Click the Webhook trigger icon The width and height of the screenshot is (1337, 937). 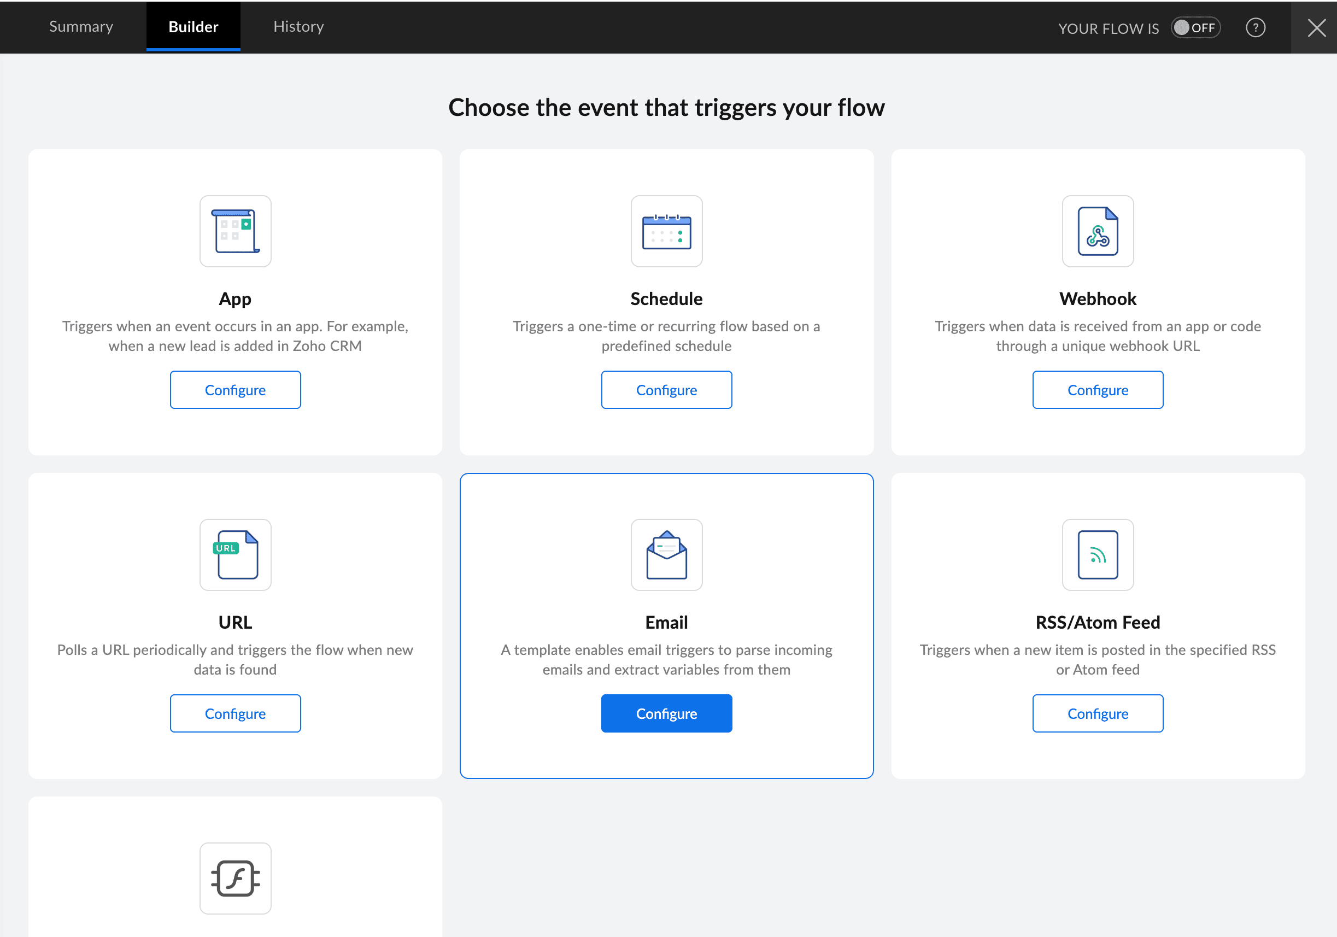click(x=1097, y=231)
